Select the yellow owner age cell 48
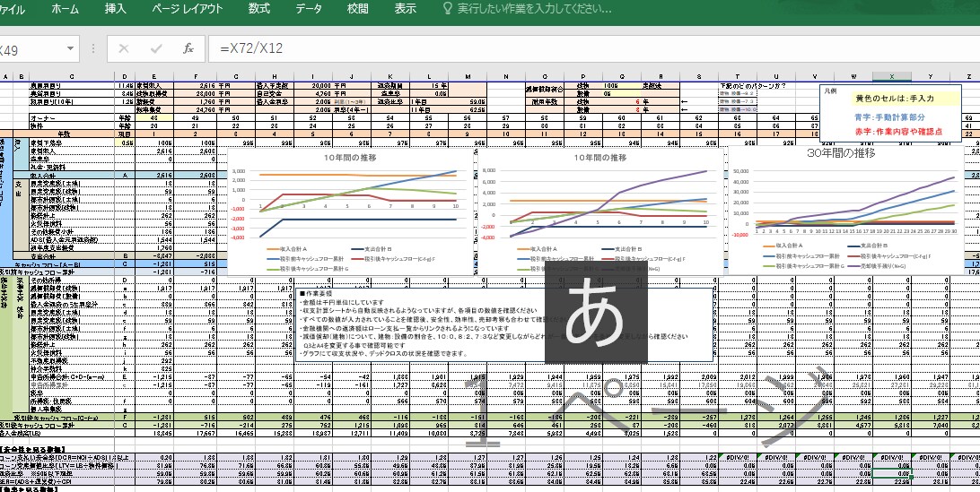 coord(153,117)
